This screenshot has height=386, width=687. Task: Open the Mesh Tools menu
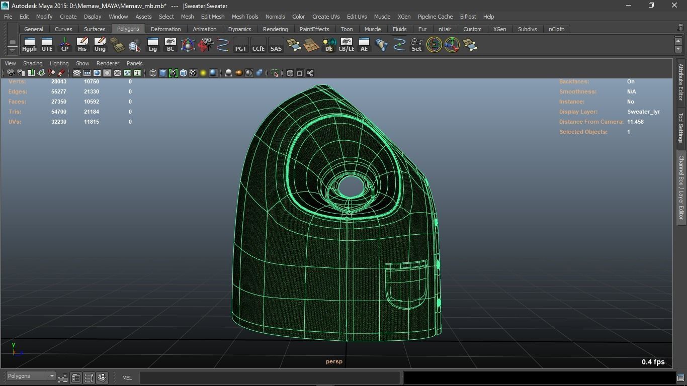pyautogui.click(x=245, y=17)
